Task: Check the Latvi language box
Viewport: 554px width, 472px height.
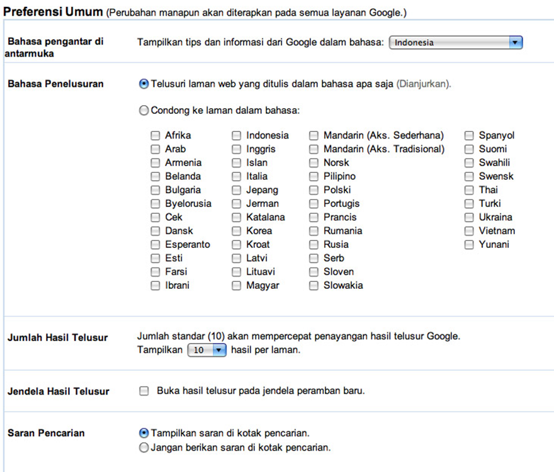Action: [236, 258]
